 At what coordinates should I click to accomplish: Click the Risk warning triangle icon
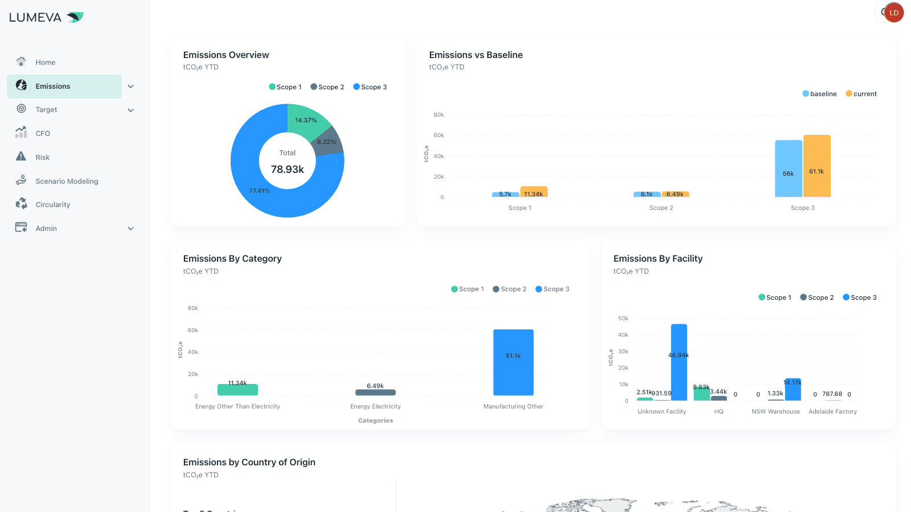tap(21, 156)
